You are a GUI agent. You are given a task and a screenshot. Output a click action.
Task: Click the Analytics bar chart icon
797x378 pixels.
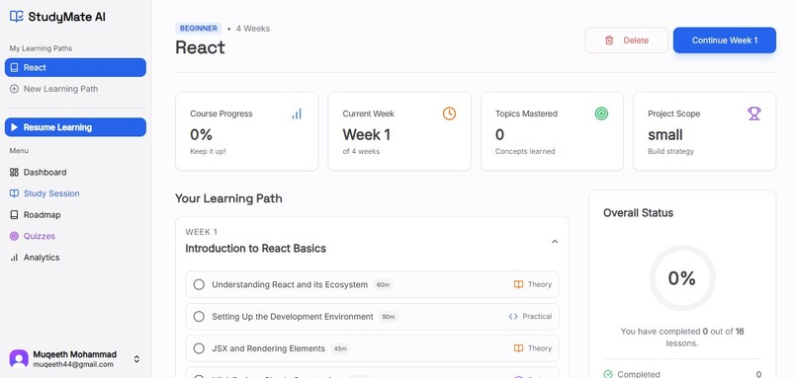click(x=14, y=258)
